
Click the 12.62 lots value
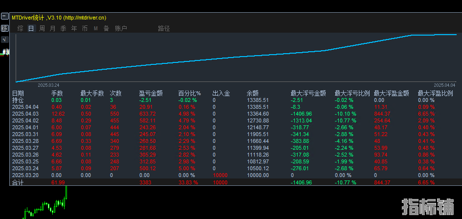point(58,114)
